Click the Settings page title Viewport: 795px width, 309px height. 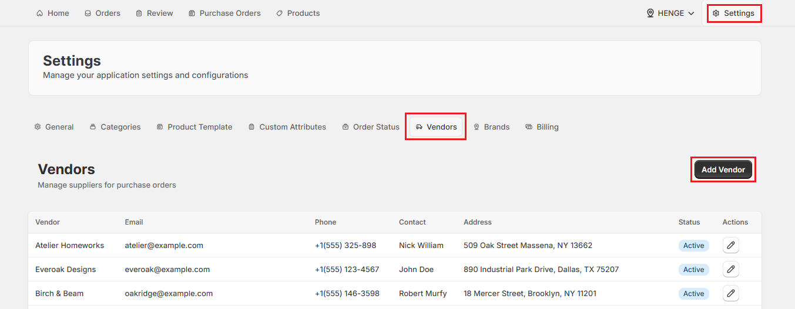72,61
